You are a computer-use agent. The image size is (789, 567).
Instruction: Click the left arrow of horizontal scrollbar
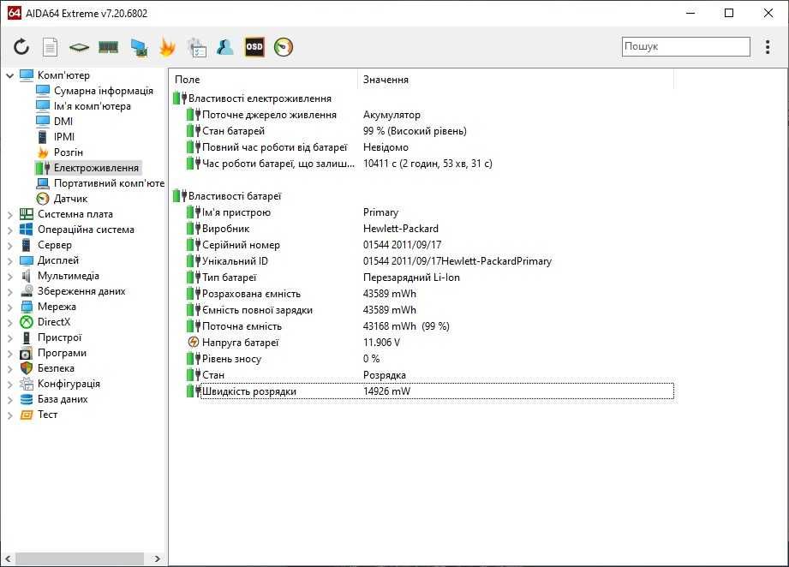click(8, 558)
